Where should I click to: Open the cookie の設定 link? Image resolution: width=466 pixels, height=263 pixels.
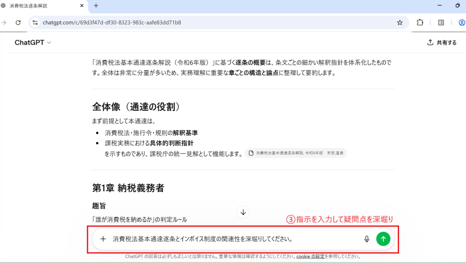coord(310,257)
